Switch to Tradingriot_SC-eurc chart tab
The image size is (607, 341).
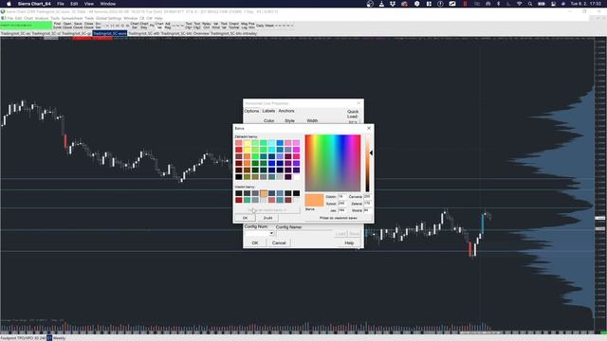tap(110, 34)
